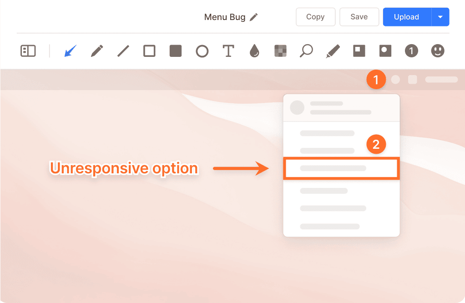This screenshot has height=303, width=465.
Task: Select the outlined Rectangle tool
Action: [x=149, y=51]
